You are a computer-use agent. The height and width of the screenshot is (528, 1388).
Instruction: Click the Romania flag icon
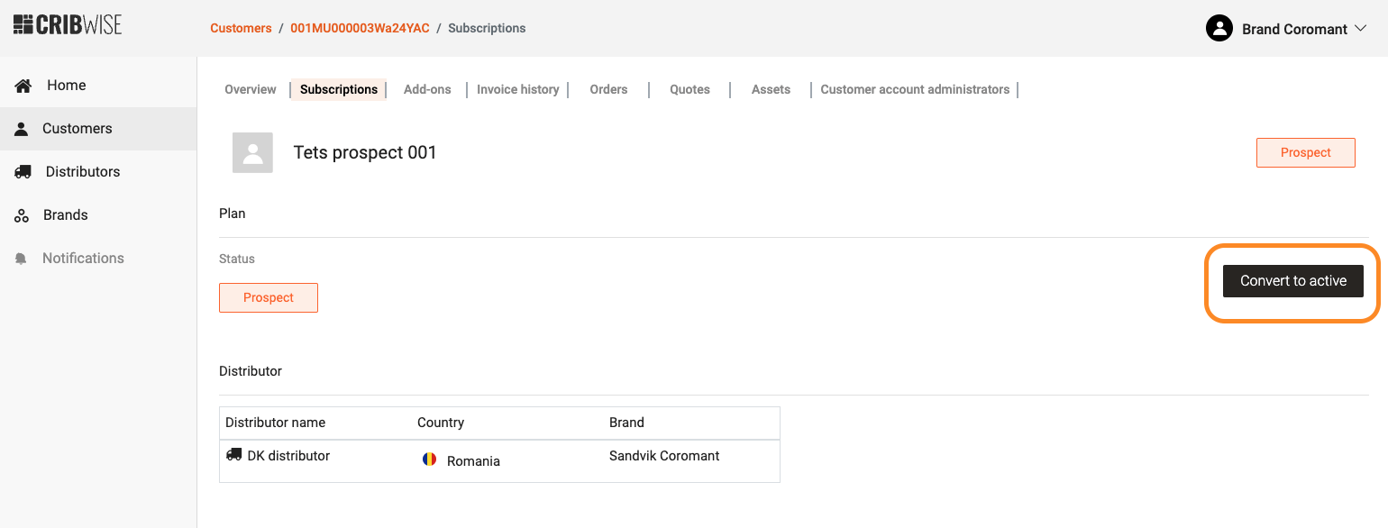click(x=429, y=460)
